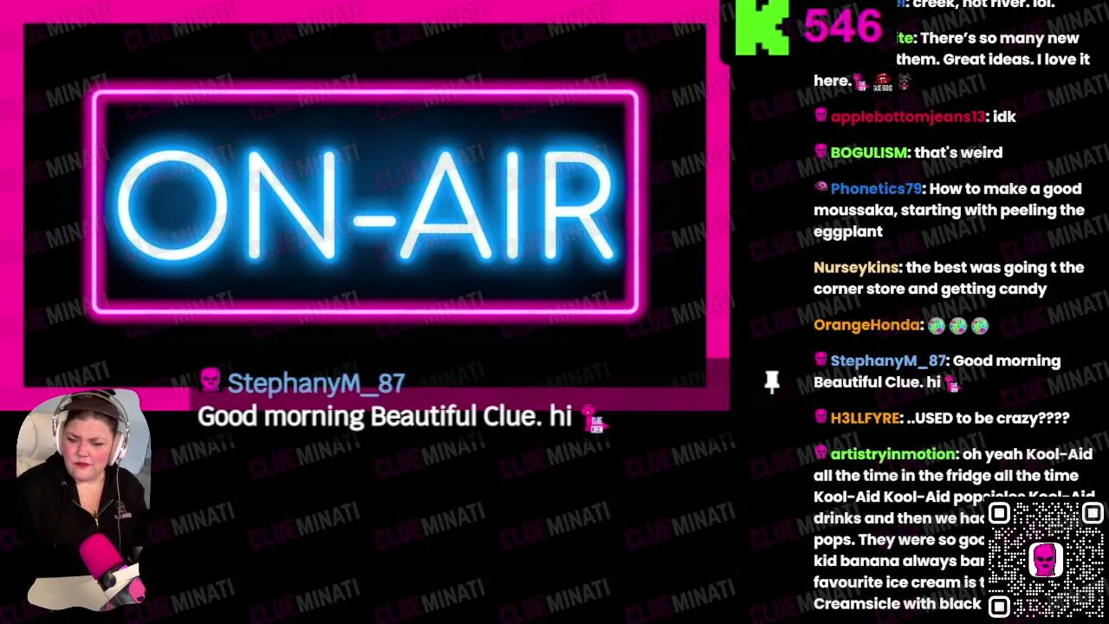
Task: Click username applebottomjeans13 in chat
Action: tap(907, 116)
